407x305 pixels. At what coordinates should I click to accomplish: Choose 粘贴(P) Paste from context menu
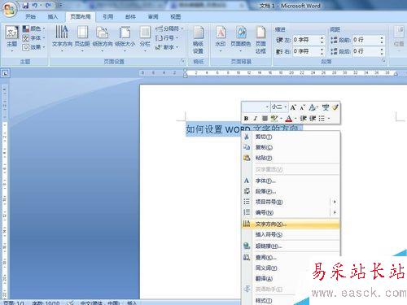pos(291,158)
